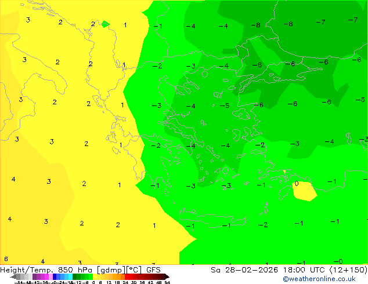368x284 pixels.
Task: Click the '6' value at the map's bottom-left
Action: (6, 259)
